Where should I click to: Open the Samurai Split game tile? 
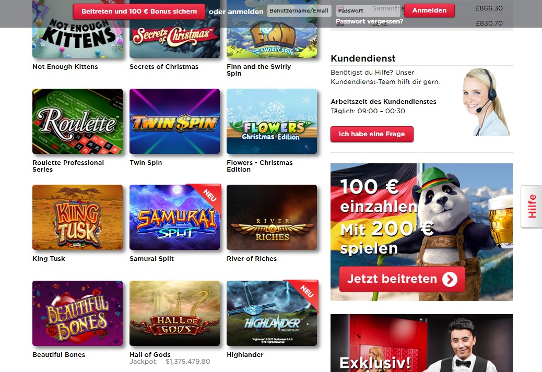point(174,217)
